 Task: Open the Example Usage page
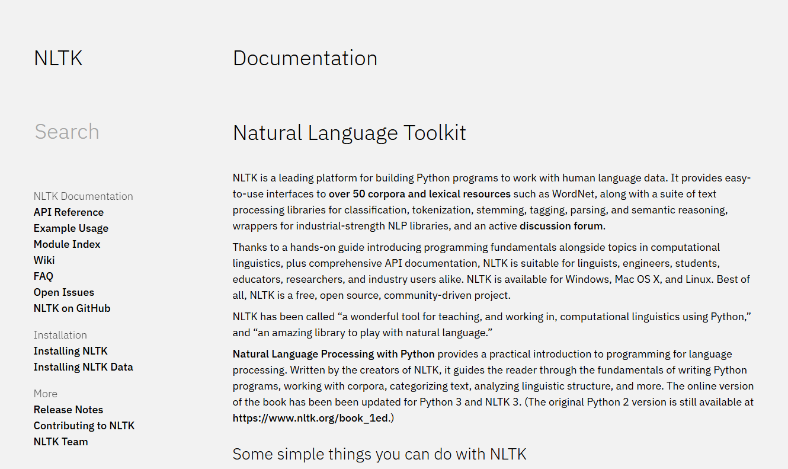tap(71, 228)
